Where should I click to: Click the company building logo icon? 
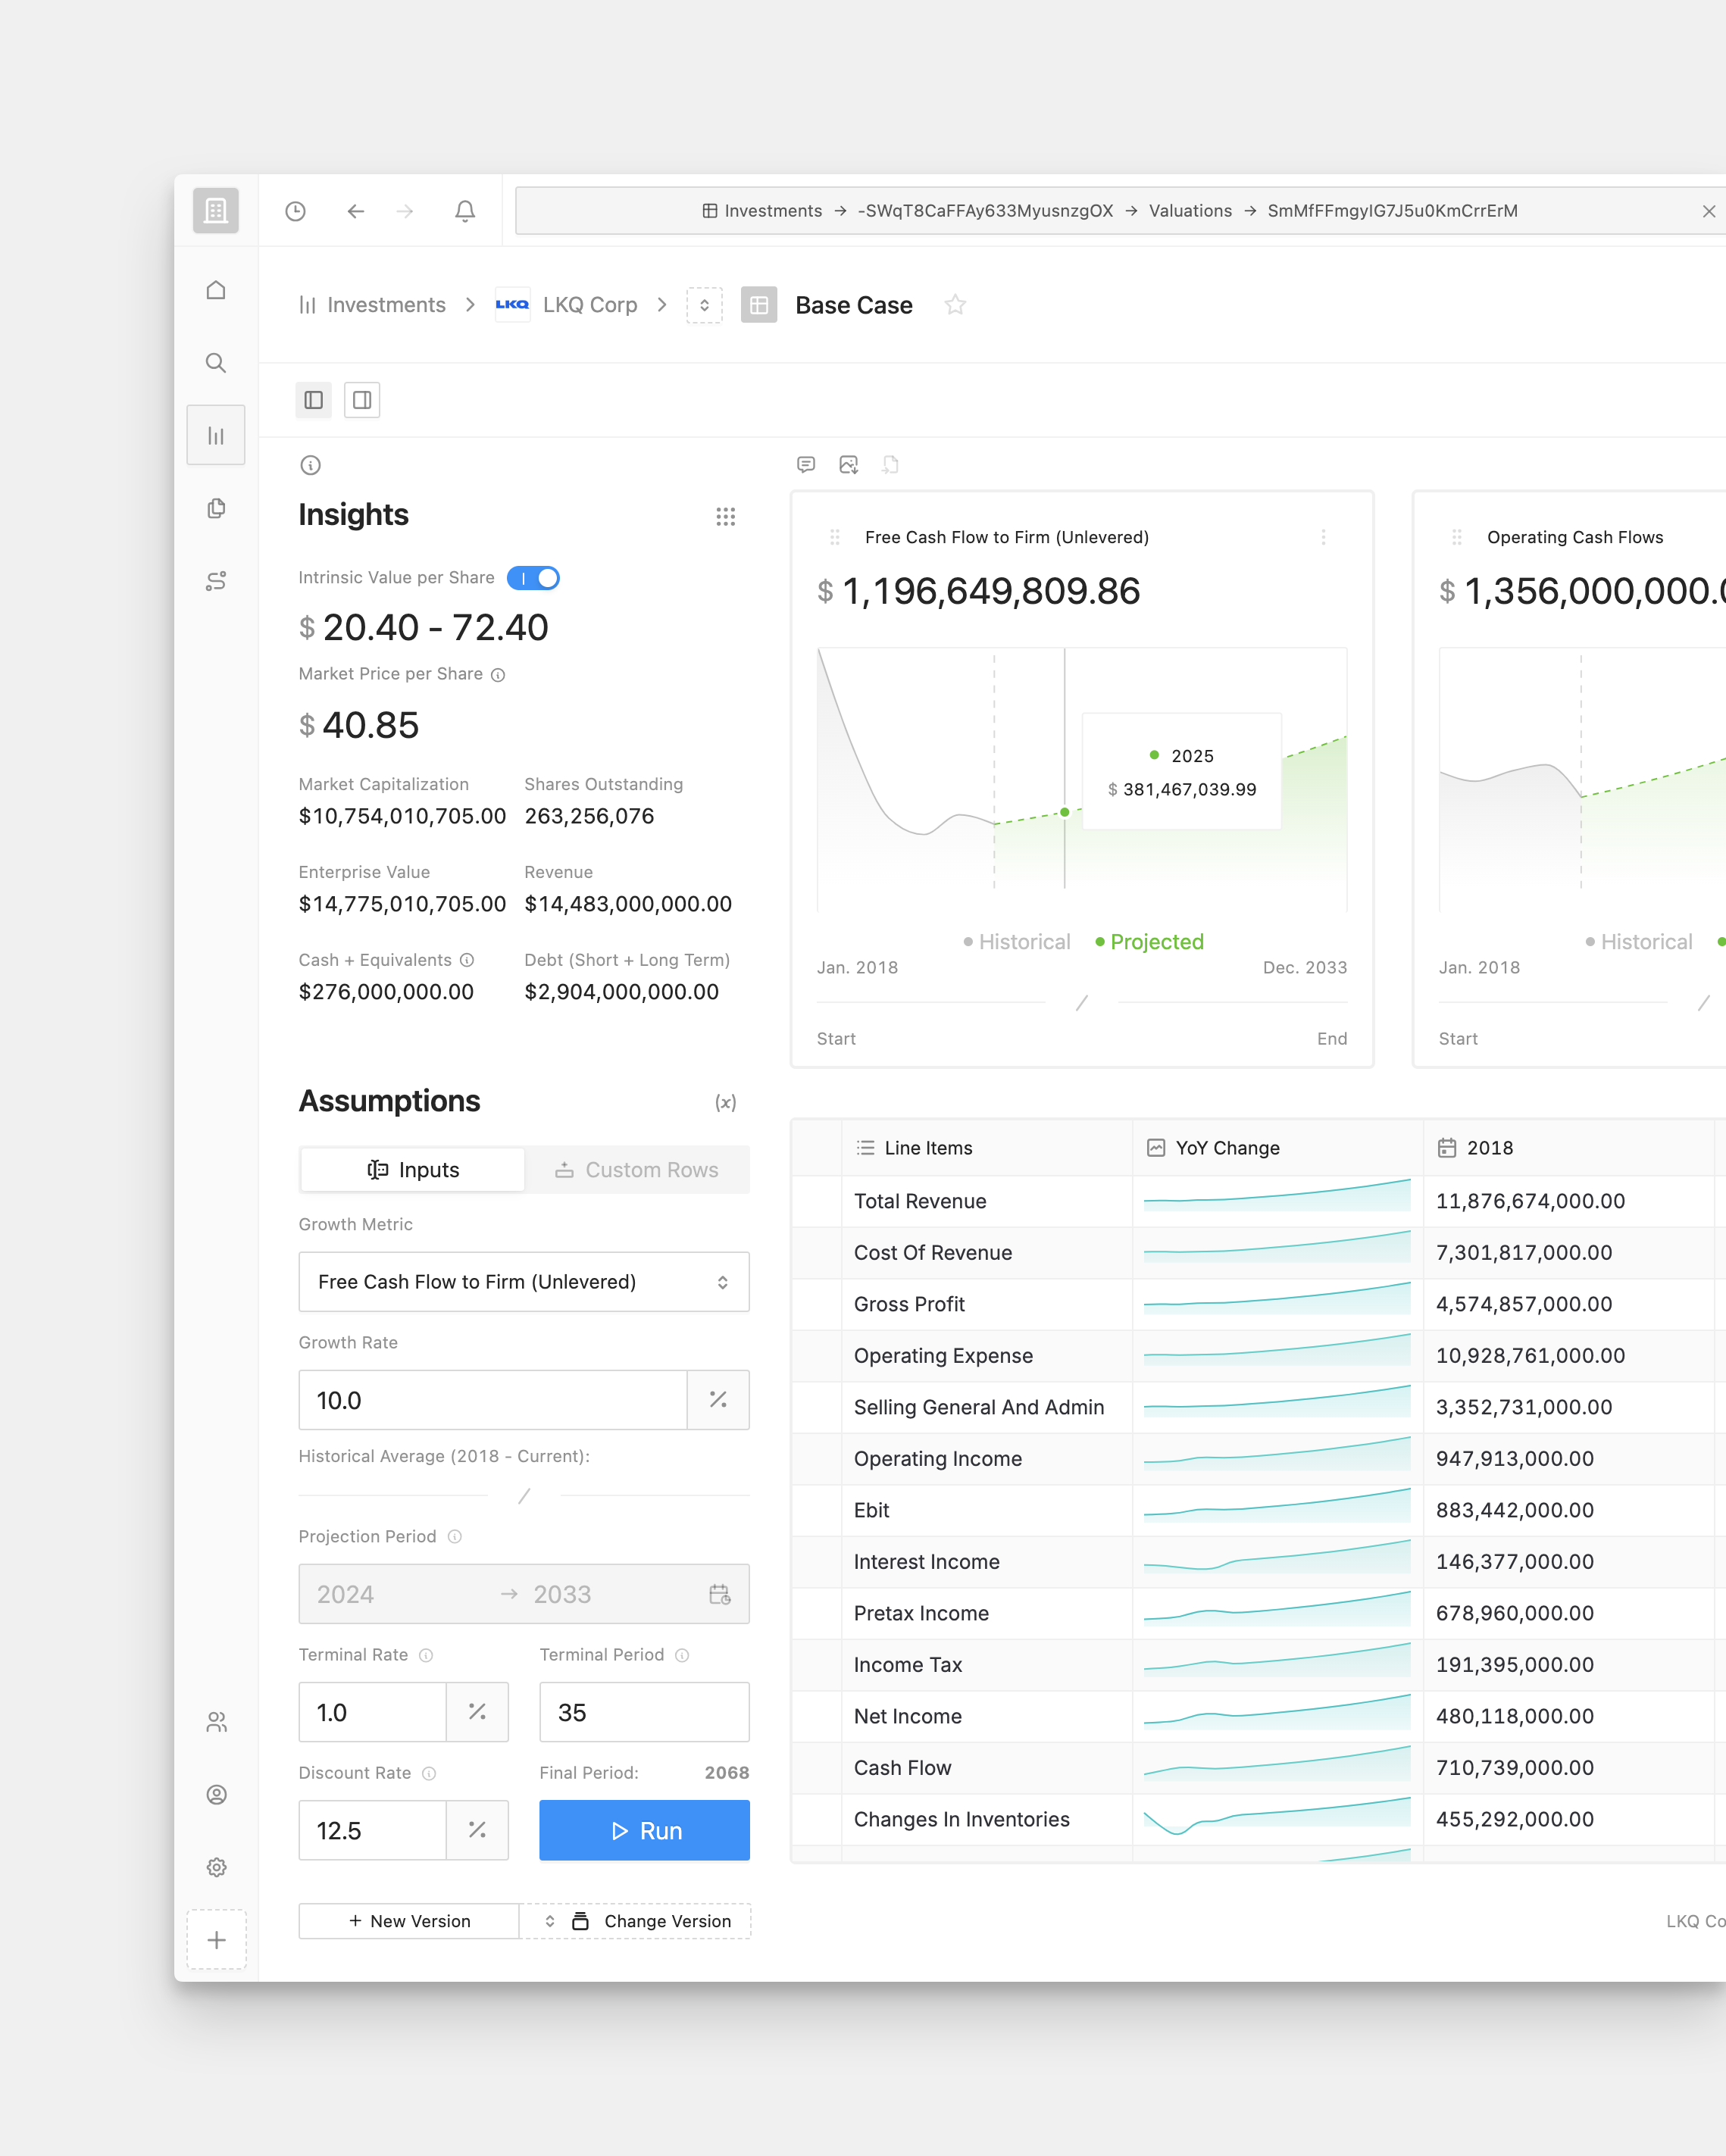click(x=216, y=211)
